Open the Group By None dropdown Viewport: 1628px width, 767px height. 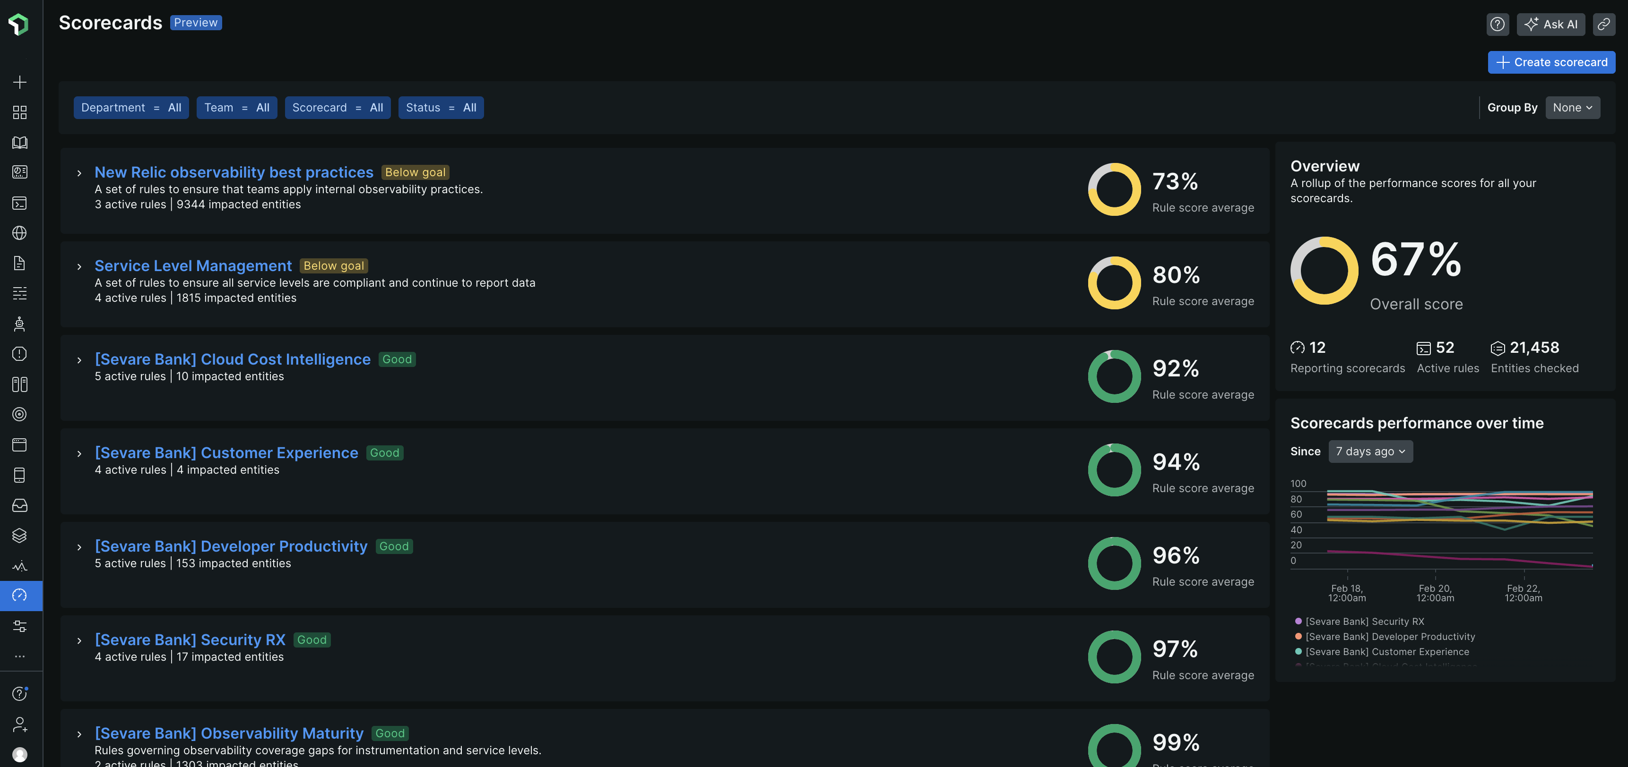1572,107
